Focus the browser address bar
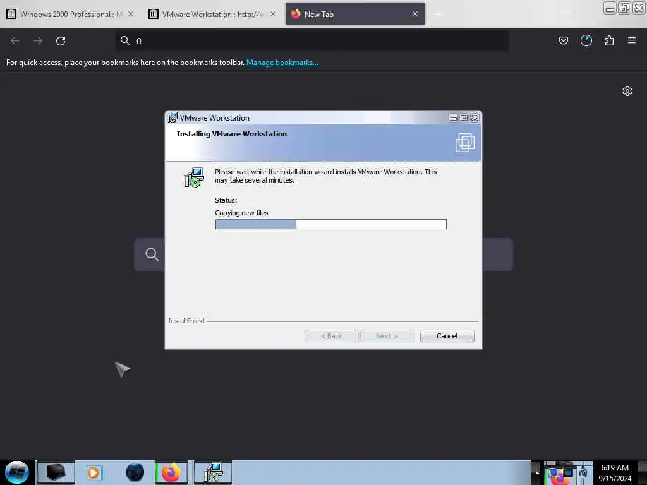This screenshot has width=647, height=485. coord(312,41)
